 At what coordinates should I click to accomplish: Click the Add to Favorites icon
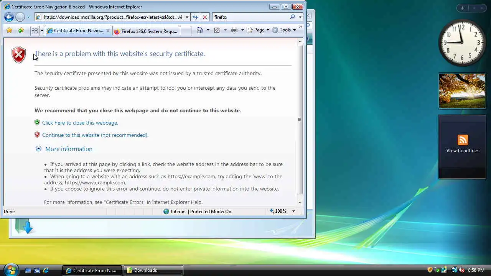tap(21, 30)
